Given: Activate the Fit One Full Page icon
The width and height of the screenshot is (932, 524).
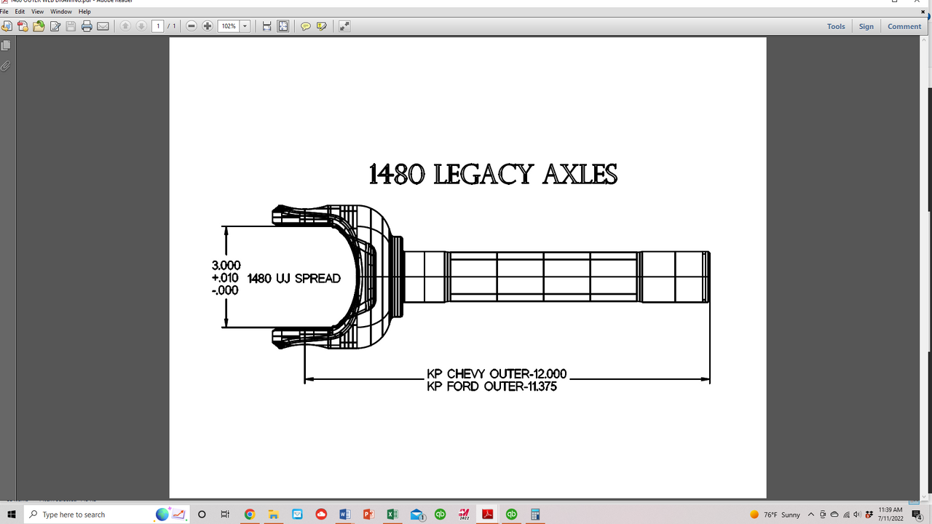Looking at the screenshot, I should click(x=283, y=26).
